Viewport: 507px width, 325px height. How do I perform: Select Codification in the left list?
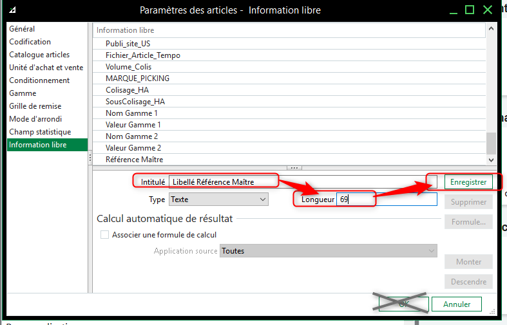(47, 42)
